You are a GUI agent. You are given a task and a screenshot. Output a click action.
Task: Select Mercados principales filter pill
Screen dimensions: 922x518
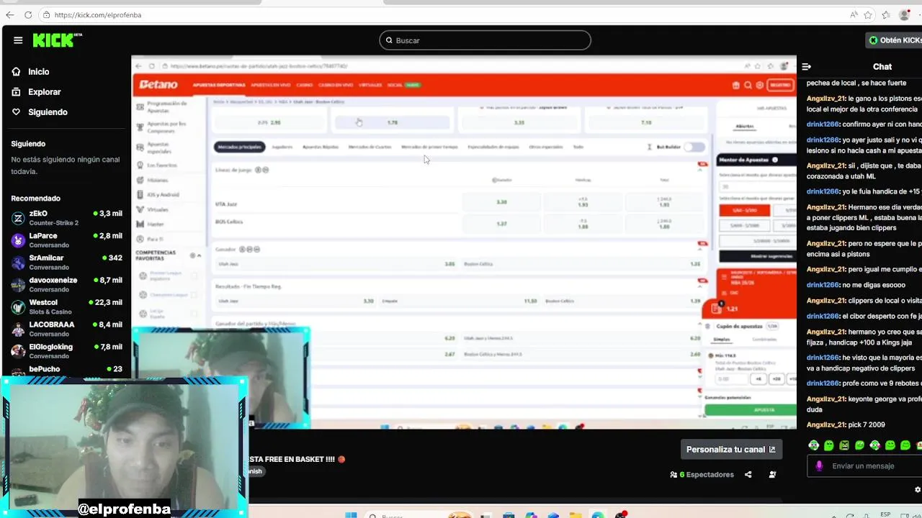tap(239, 147)
